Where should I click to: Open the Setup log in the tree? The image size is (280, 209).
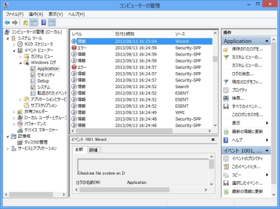tap(43, 81)
